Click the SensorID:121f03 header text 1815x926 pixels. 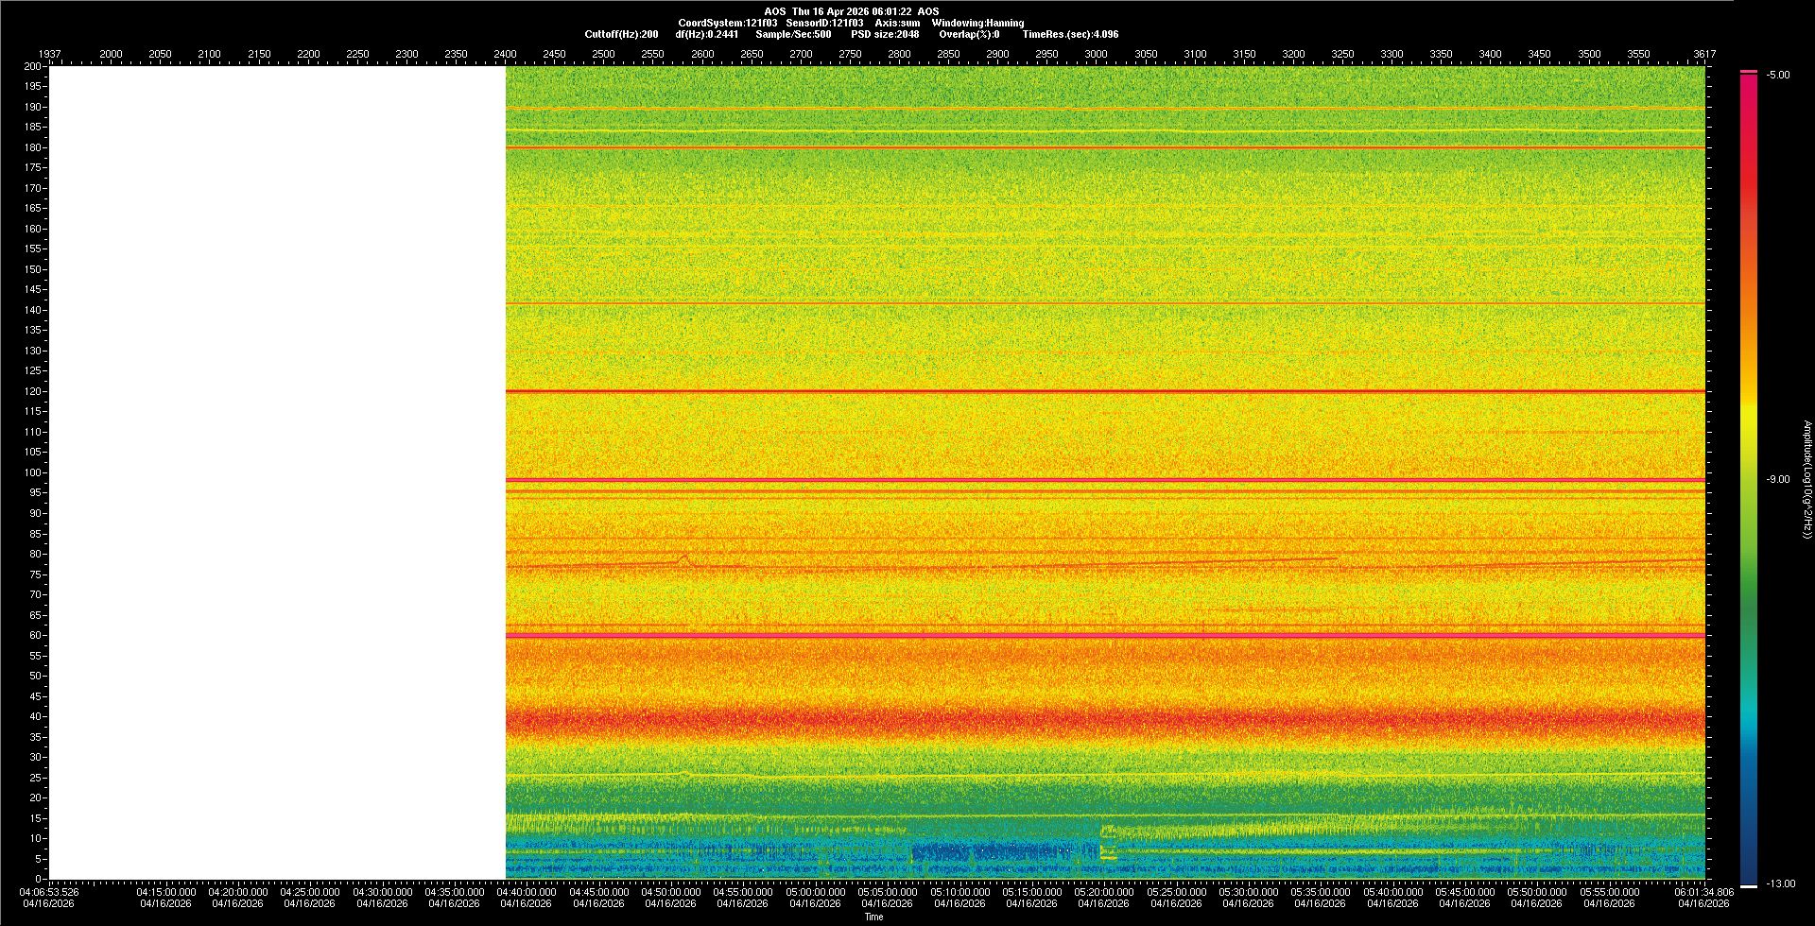[x=824, y=23]
